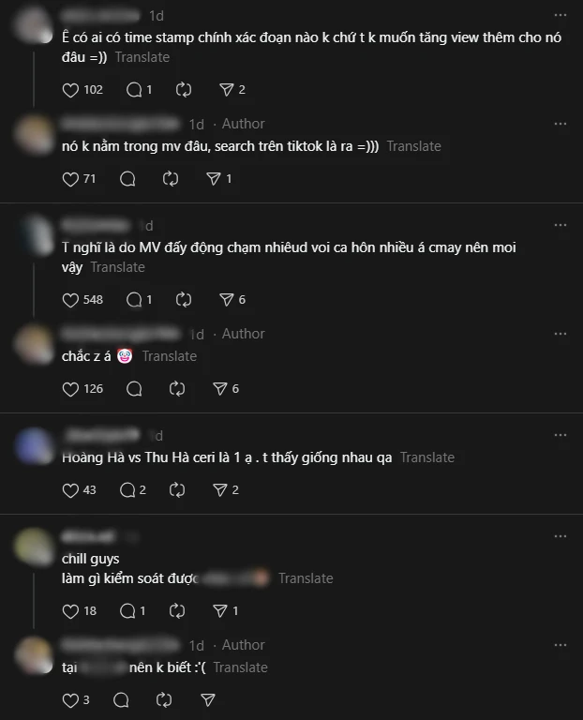Like the comment with 43 likes
Screen dimensions: 583x720
coord(70,490)
